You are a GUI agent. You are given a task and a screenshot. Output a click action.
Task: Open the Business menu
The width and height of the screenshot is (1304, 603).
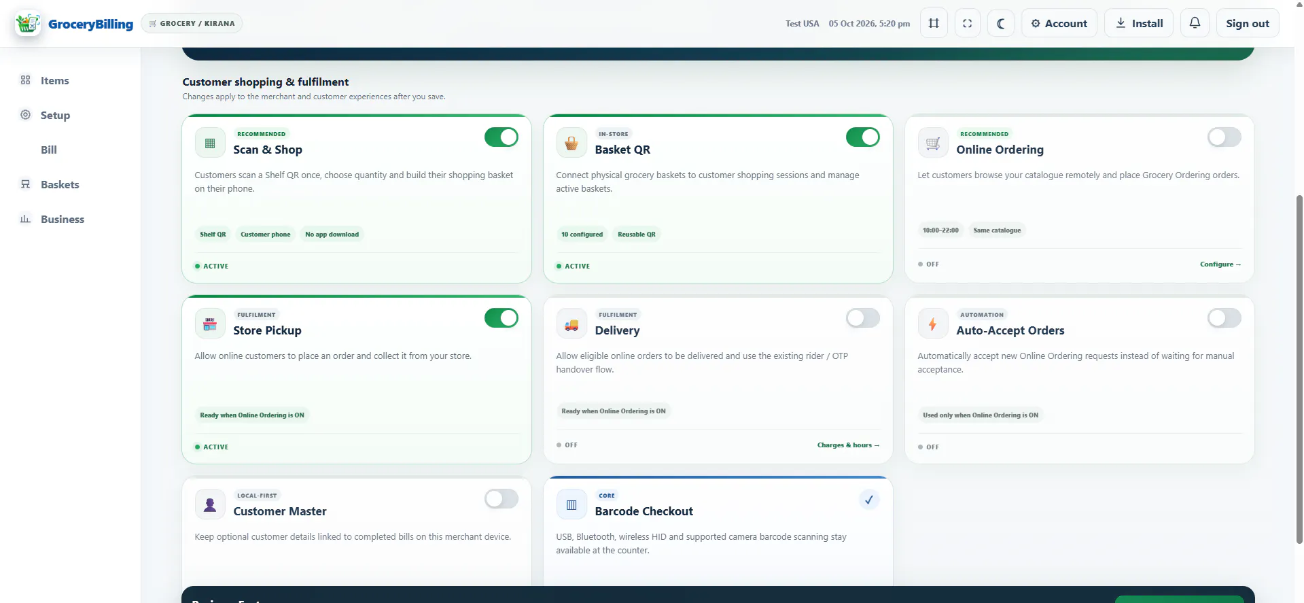(x=63, y=219)
